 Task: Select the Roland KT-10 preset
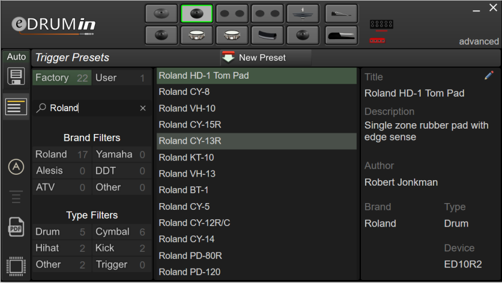[x=256, y=157]
